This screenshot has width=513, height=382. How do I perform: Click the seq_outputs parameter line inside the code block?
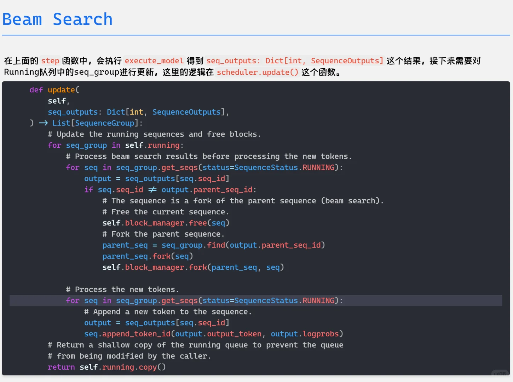138,112
